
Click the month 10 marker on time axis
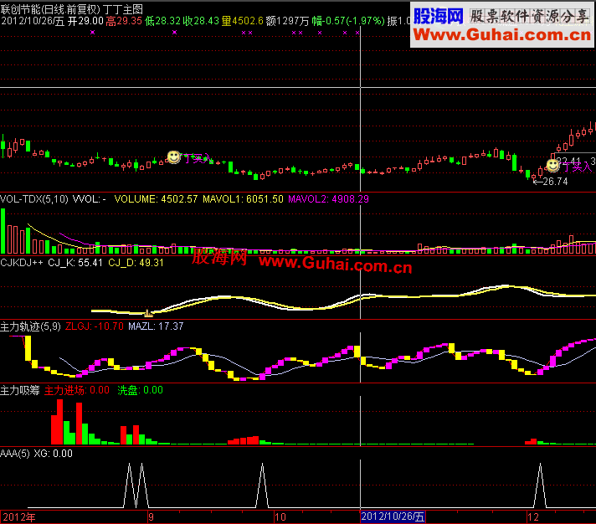(280, 517)
